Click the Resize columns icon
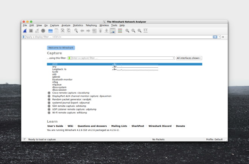Image resolution: width=249 pixels, height=164 pixels. tap(146, 31)
